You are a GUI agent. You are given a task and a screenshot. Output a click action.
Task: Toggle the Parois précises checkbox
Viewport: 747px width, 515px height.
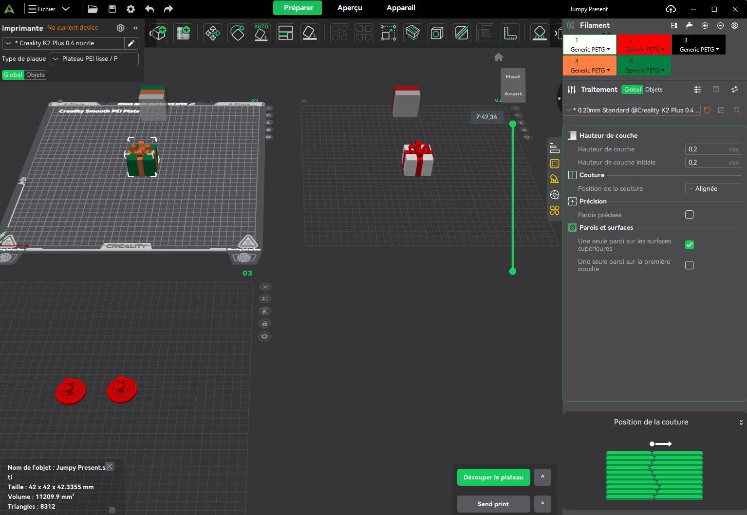tap(689, 215)
